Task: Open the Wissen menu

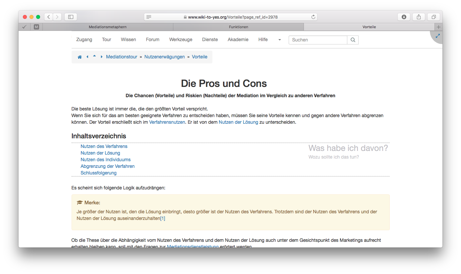Action: pos(128,39)
